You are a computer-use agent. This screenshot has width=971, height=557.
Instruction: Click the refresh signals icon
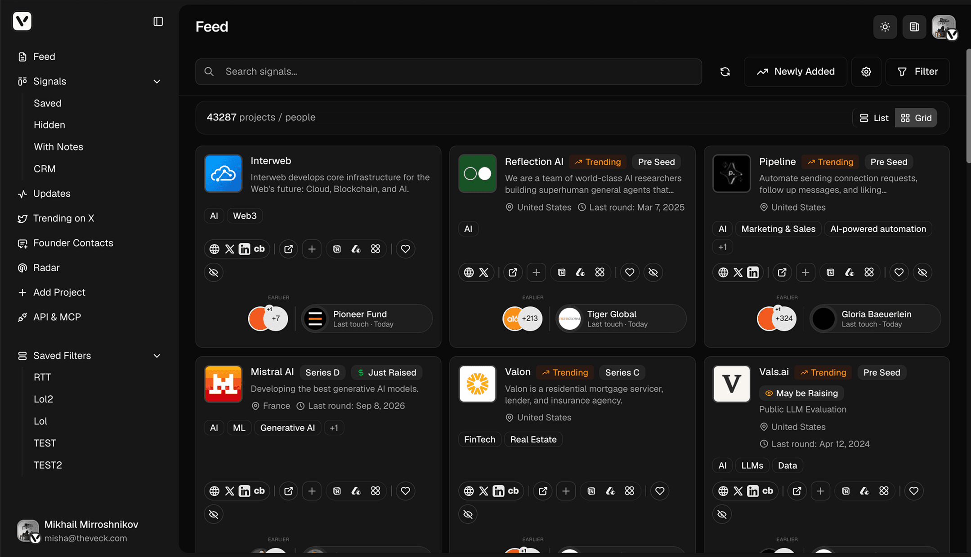(725, 72)
